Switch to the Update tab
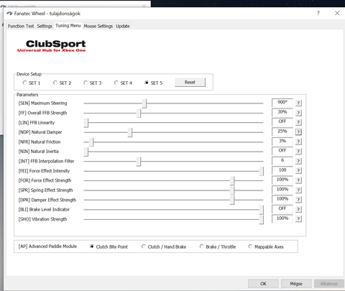 tap(123, 26)
